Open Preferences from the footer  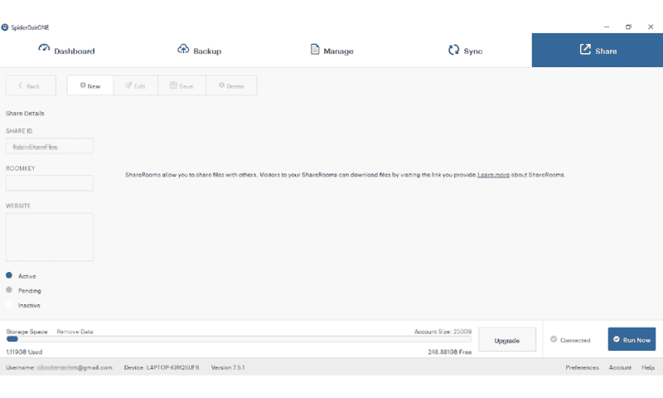point(582,367)
